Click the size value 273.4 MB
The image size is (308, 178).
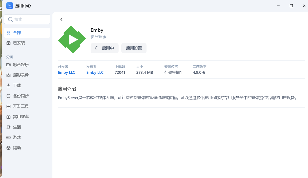click(x=145, y=72)
